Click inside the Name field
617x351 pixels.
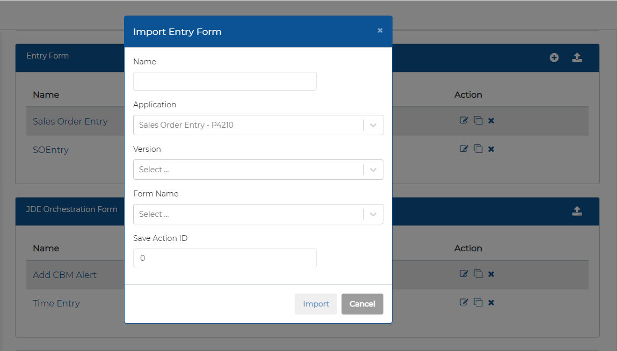coord(224,81)
